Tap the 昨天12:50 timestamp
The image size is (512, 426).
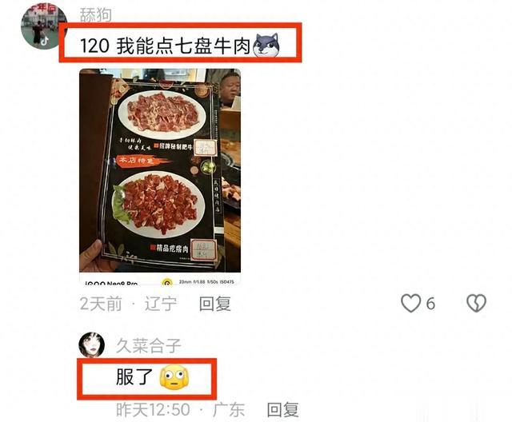point(153,410)
